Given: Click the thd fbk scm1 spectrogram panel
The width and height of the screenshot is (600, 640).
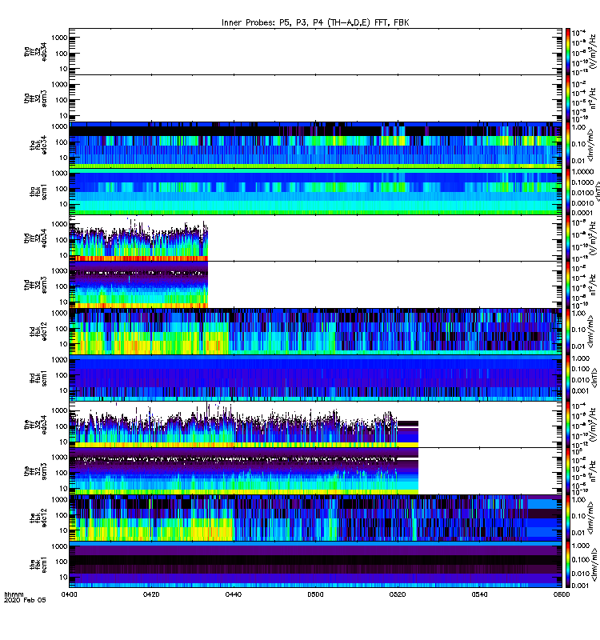Looking at the screenshot, I should click(315, 378).
